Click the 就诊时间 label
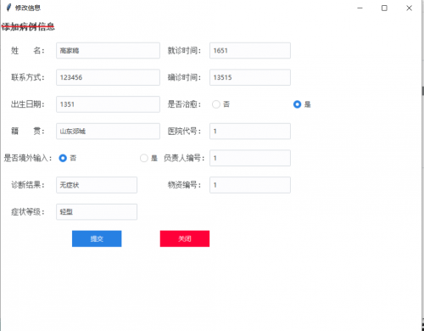 coord(184,51)
